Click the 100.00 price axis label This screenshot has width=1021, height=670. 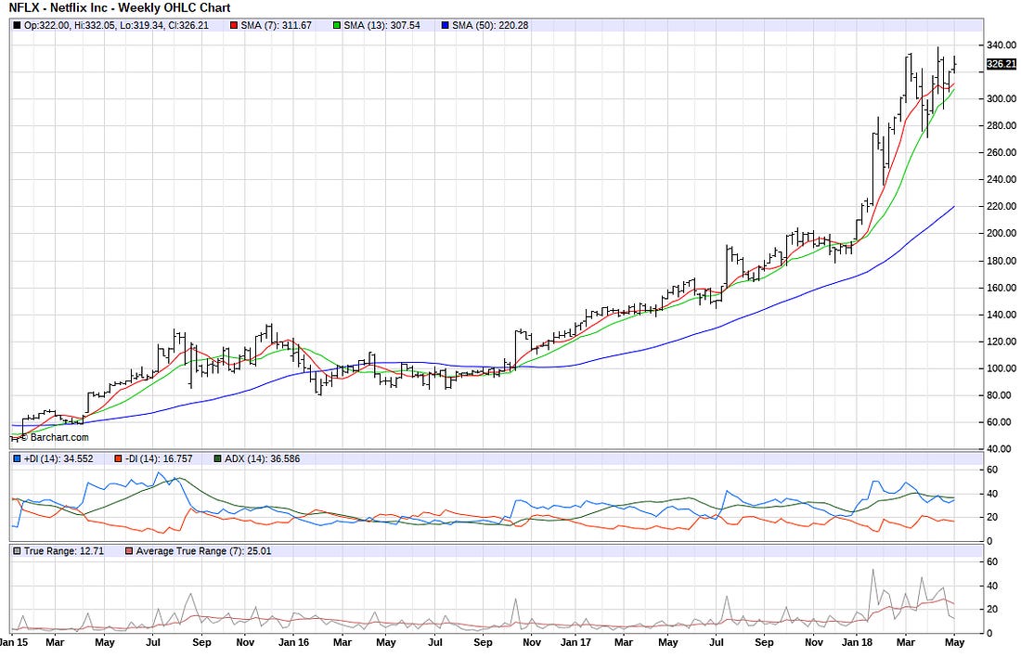[x=1002, y=368]
